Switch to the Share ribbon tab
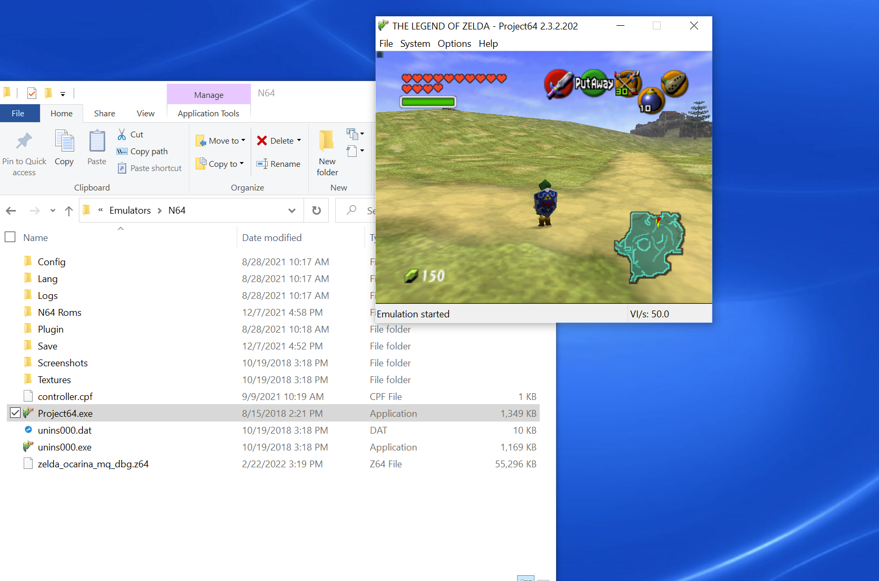This screenshot has width=879, height=581. click(x=105, y=113)
